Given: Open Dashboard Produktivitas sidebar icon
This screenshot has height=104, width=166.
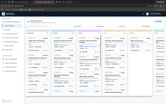Looking at the screenshot, I should tap(3, 22).
